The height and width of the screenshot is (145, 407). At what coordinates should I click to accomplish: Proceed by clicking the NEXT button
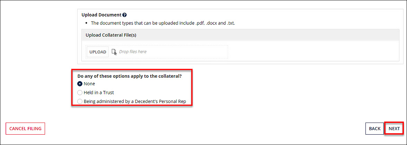tap(394, 129)
